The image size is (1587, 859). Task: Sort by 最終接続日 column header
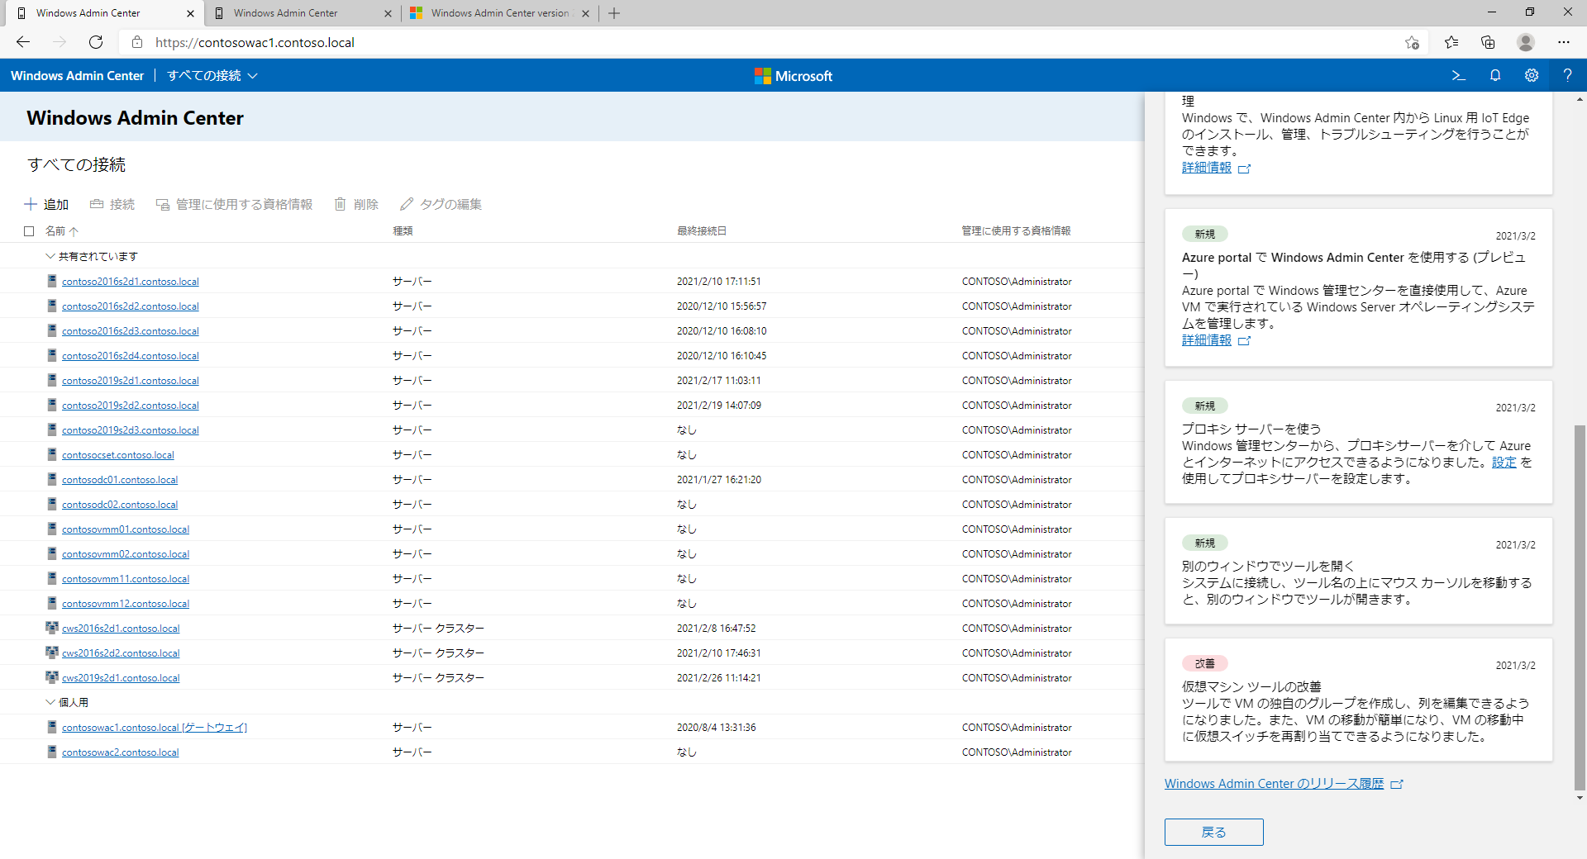(702, 231)
